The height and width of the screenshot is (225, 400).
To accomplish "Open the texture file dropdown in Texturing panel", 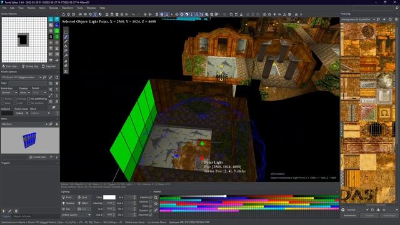I will (358, 19).
